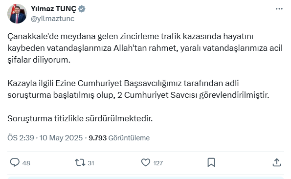Click the 127 likes count

[158, 163]
